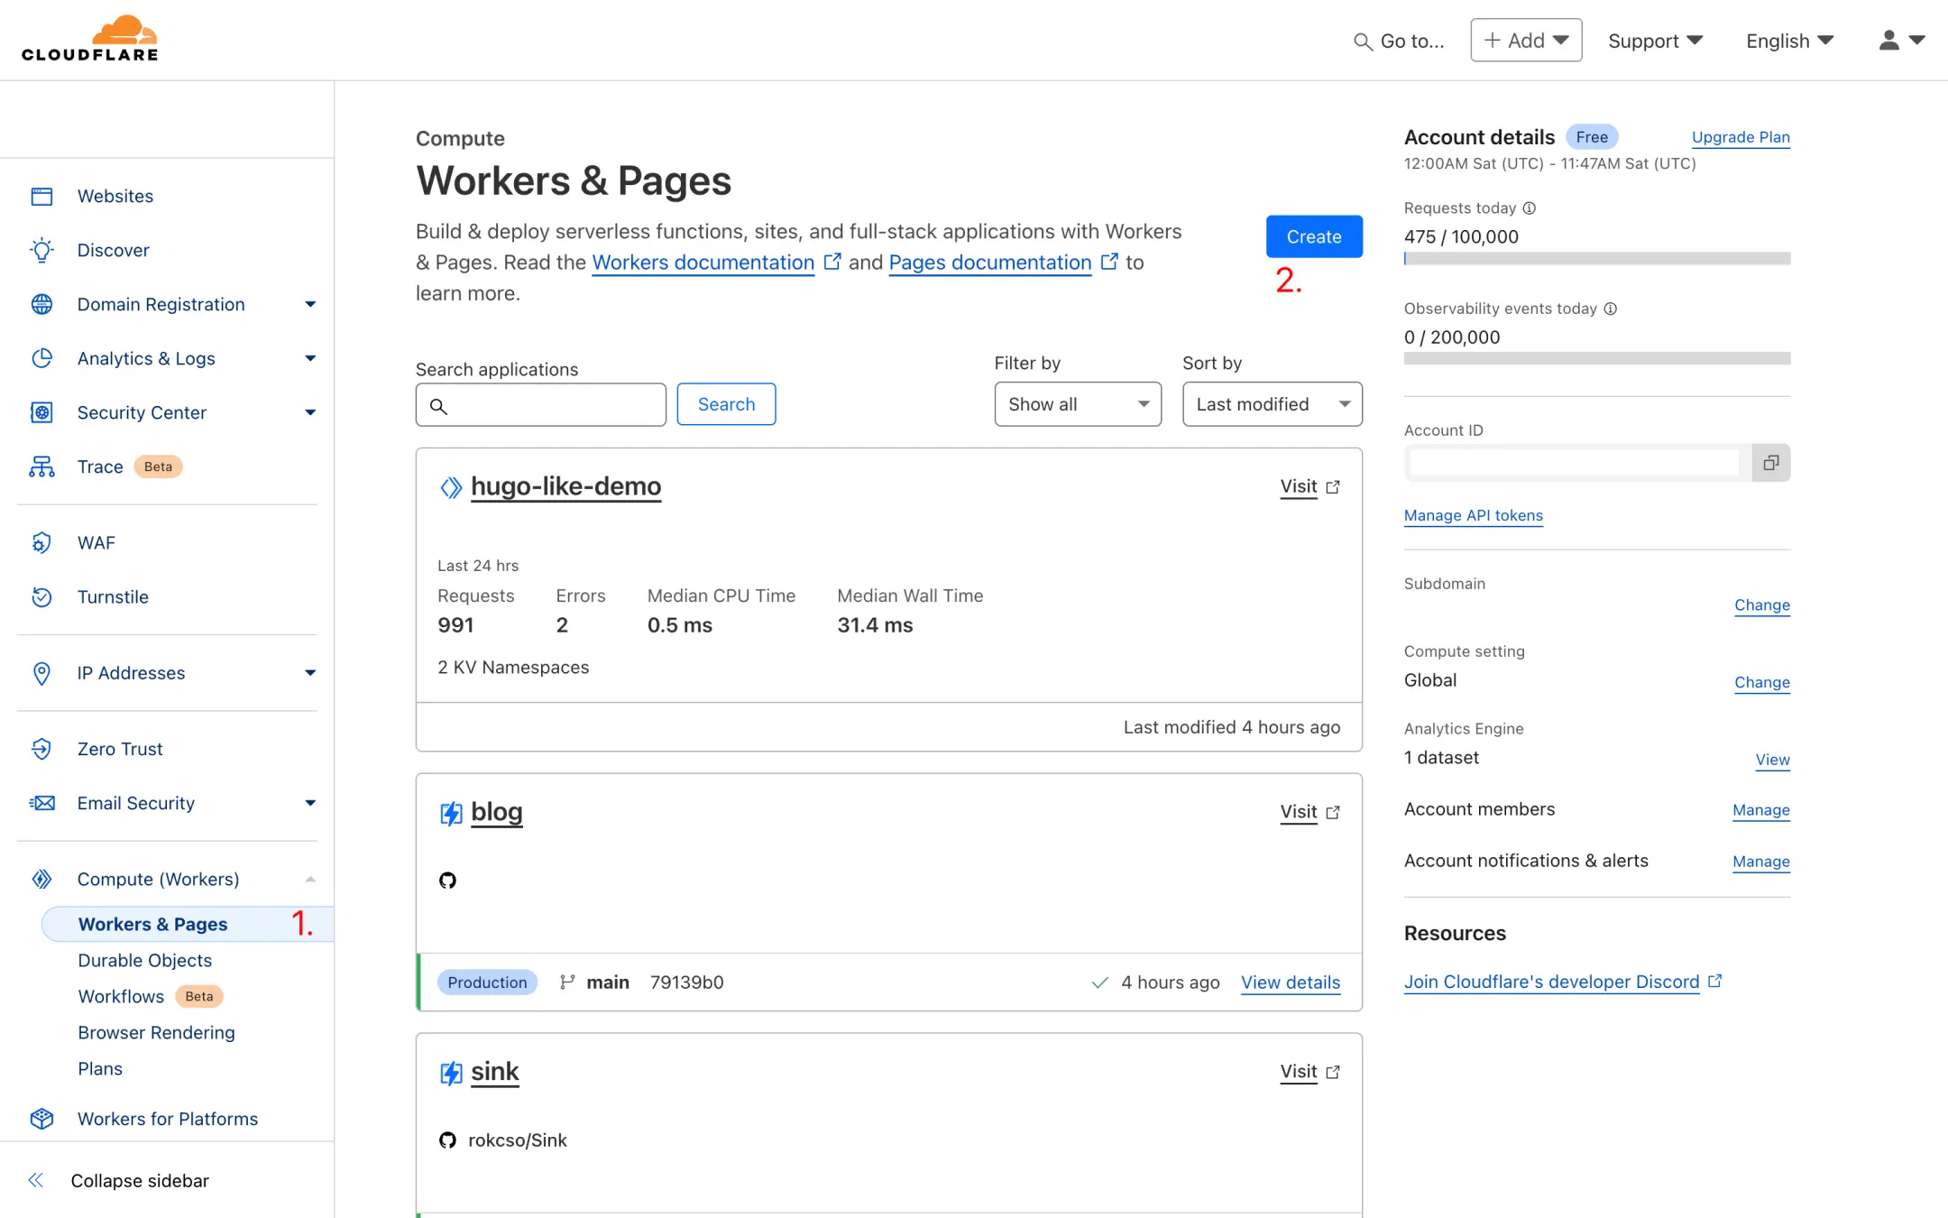Click the Requests today progress bar
The image size is (1948, 1218).
click(1597, 259)
